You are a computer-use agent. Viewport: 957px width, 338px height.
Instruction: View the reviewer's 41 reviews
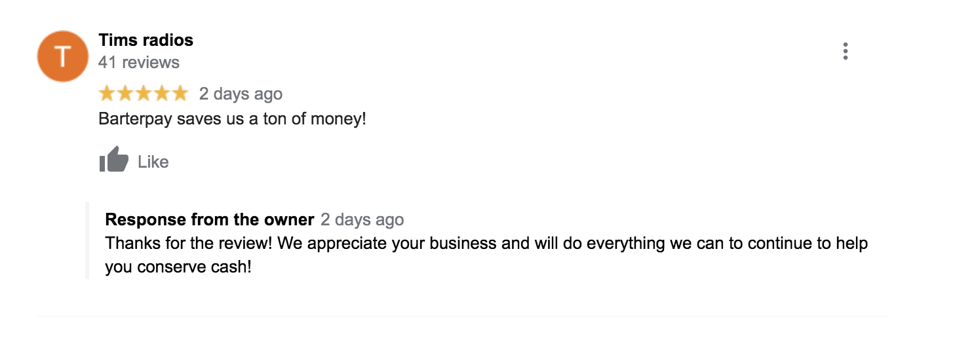[x=138, y=62]
